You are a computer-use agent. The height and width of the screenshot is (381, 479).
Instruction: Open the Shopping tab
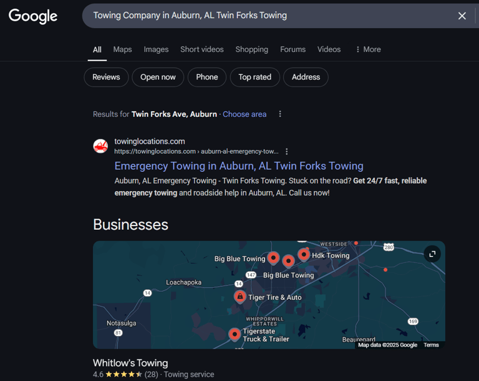pyautogui.click(x=252, y=49)
